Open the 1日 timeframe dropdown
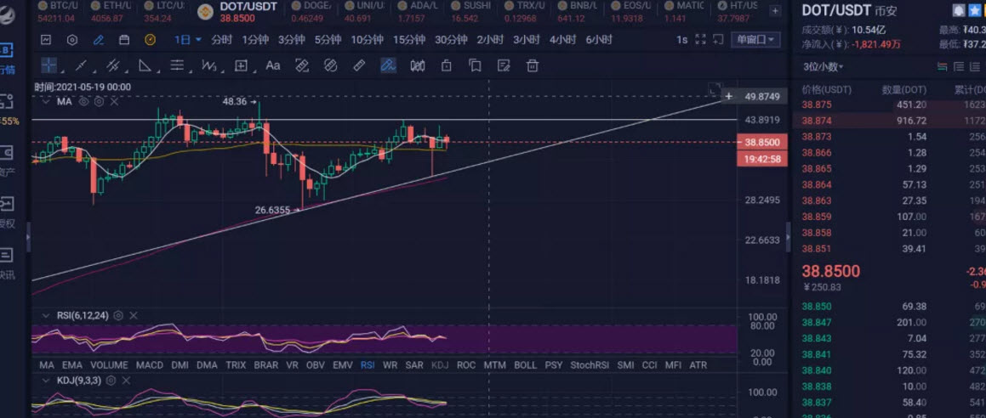The image size is (986, 418). [188, 40]
